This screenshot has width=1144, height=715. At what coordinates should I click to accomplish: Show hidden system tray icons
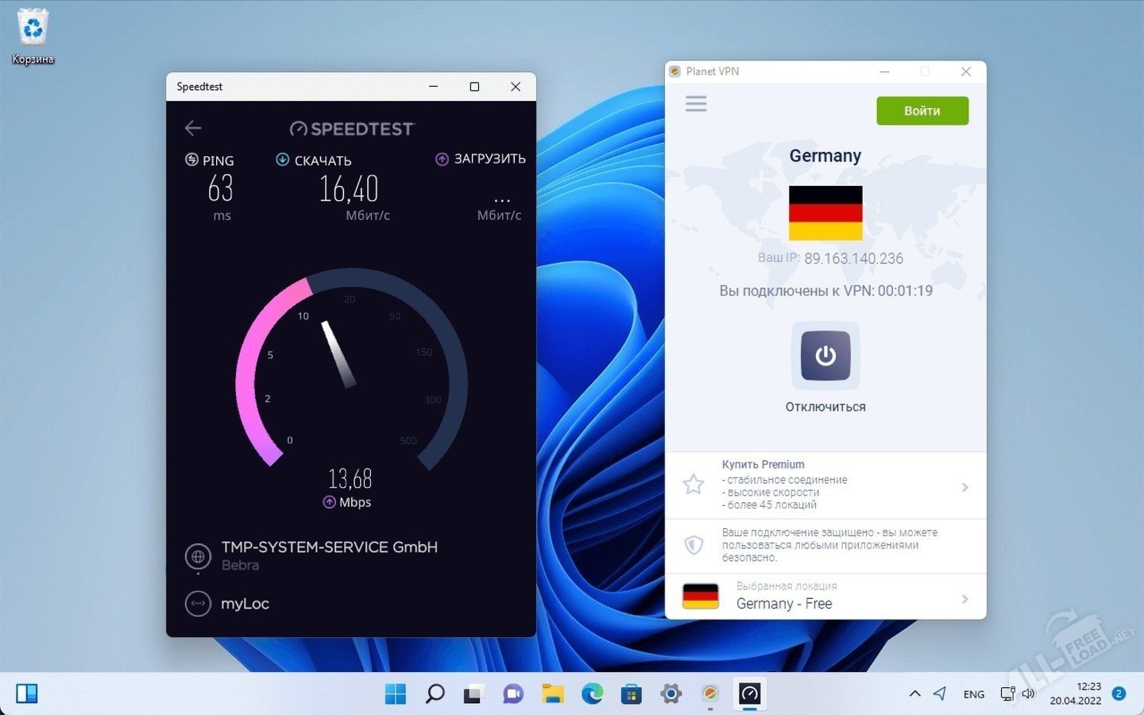click(x=915, y=694)
